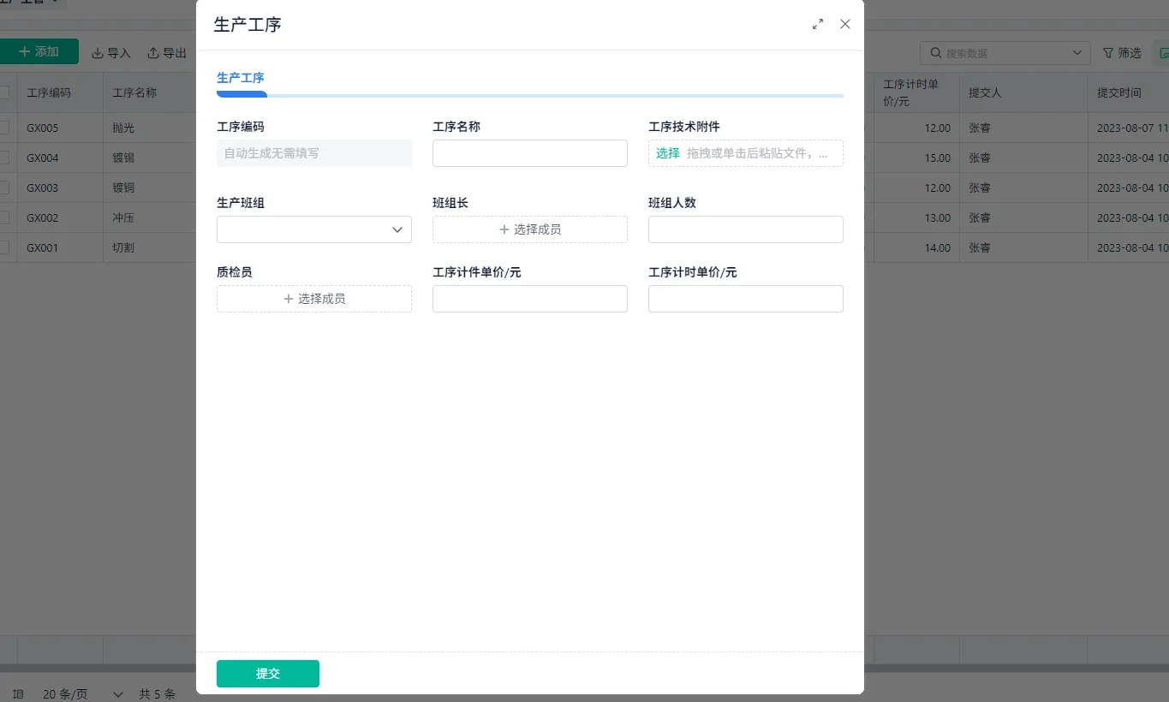Click the 搜索数据 search box

pyautogui.click(x=1005, y=53)
